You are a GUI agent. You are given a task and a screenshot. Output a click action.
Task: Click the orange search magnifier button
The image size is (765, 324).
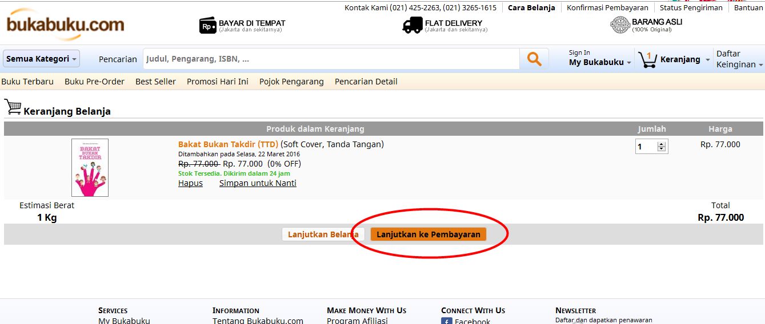534,59
